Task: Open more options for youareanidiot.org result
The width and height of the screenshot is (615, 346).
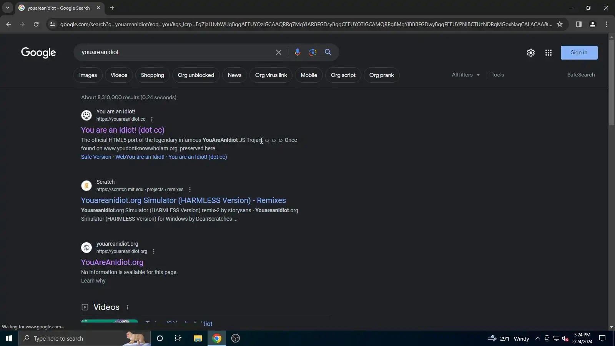Action: 154,251
